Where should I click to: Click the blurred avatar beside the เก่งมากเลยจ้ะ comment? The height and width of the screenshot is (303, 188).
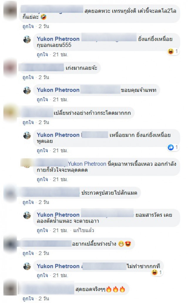pyautogui.click(x=10, y=68)
